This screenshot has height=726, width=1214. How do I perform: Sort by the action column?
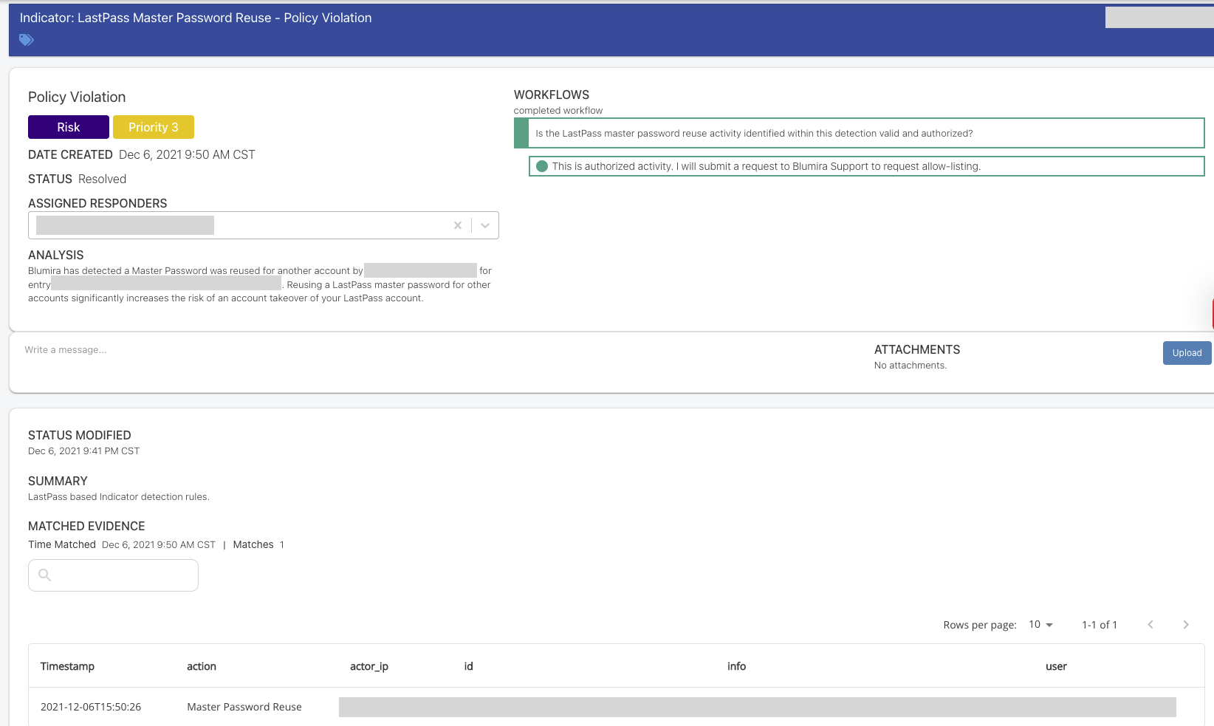coord(202,666)
